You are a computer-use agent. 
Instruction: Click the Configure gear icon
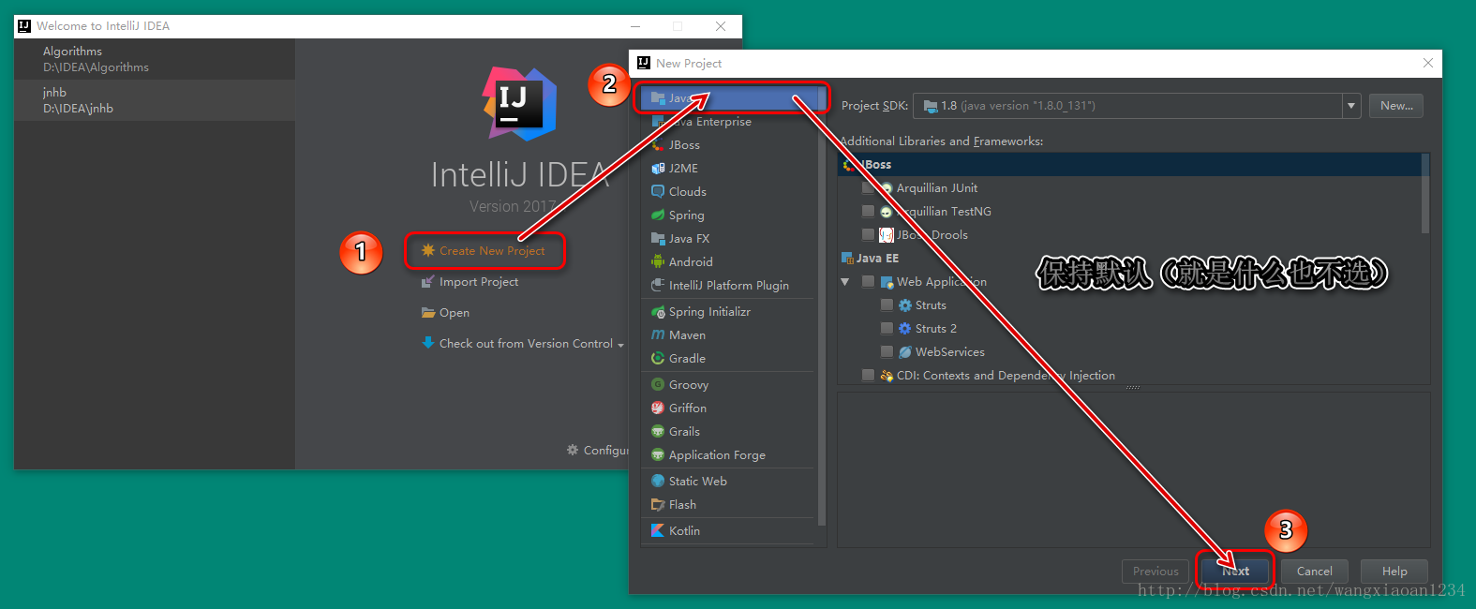pos(573,451)
